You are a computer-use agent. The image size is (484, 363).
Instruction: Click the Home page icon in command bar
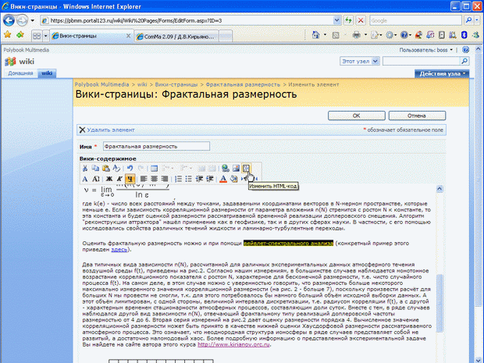tap(315, 35)
